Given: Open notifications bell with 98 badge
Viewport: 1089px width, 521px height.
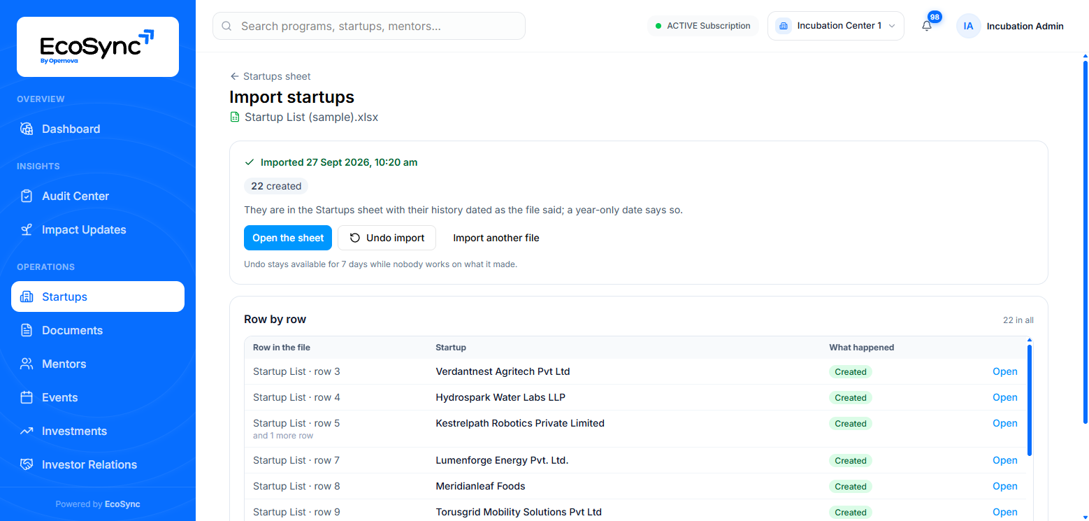Looking at the screenshot, I should point(927,26).
